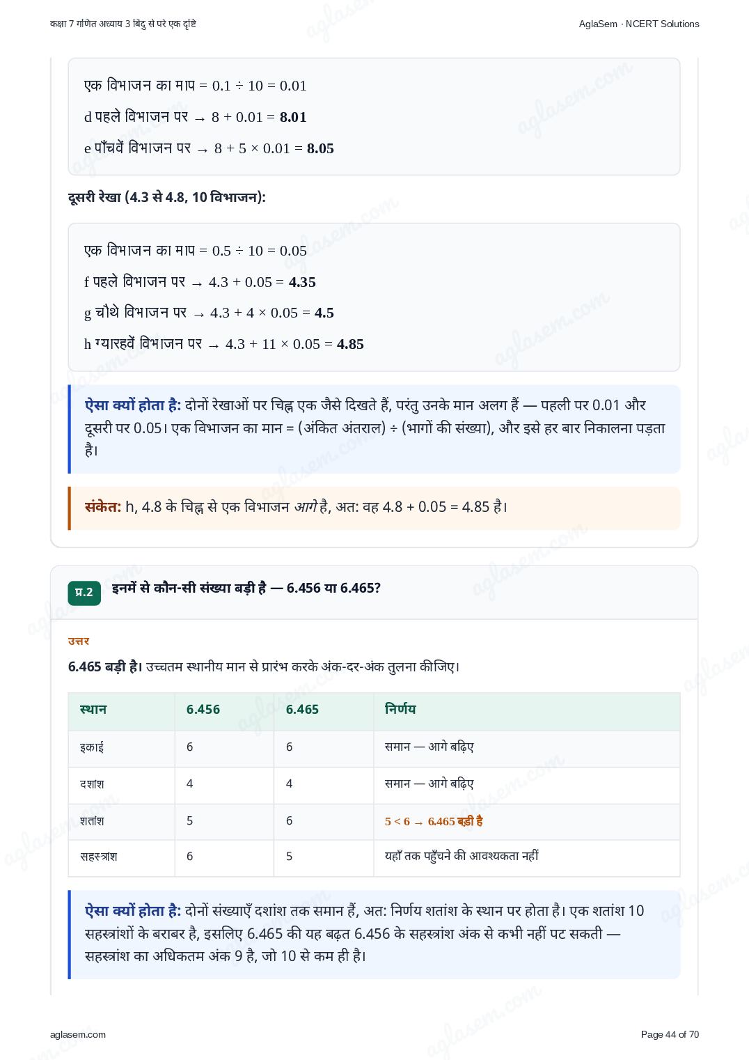
Task: Click the दूसरी रेखा (4.3 से 4.8) heading
Action: click(167, 197)
